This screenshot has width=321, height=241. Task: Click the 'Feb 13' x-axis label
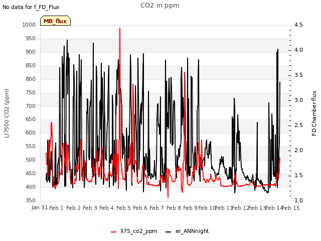(257, 208)
